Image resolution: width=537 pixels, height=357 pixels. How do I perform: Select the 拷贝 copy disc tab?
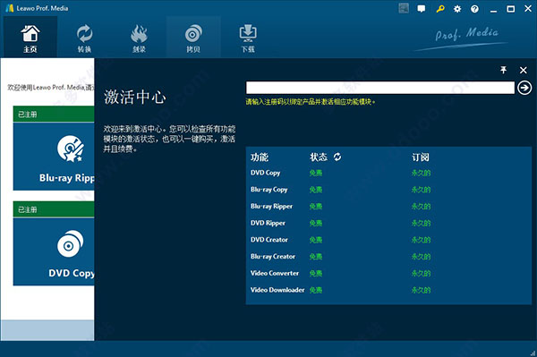pyautogui.click(x=193, y=37)
